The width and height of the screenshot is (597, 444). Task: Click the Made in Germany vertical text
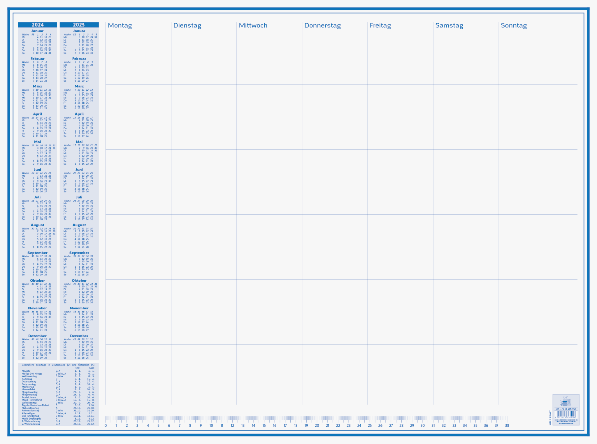coord(550,418)
